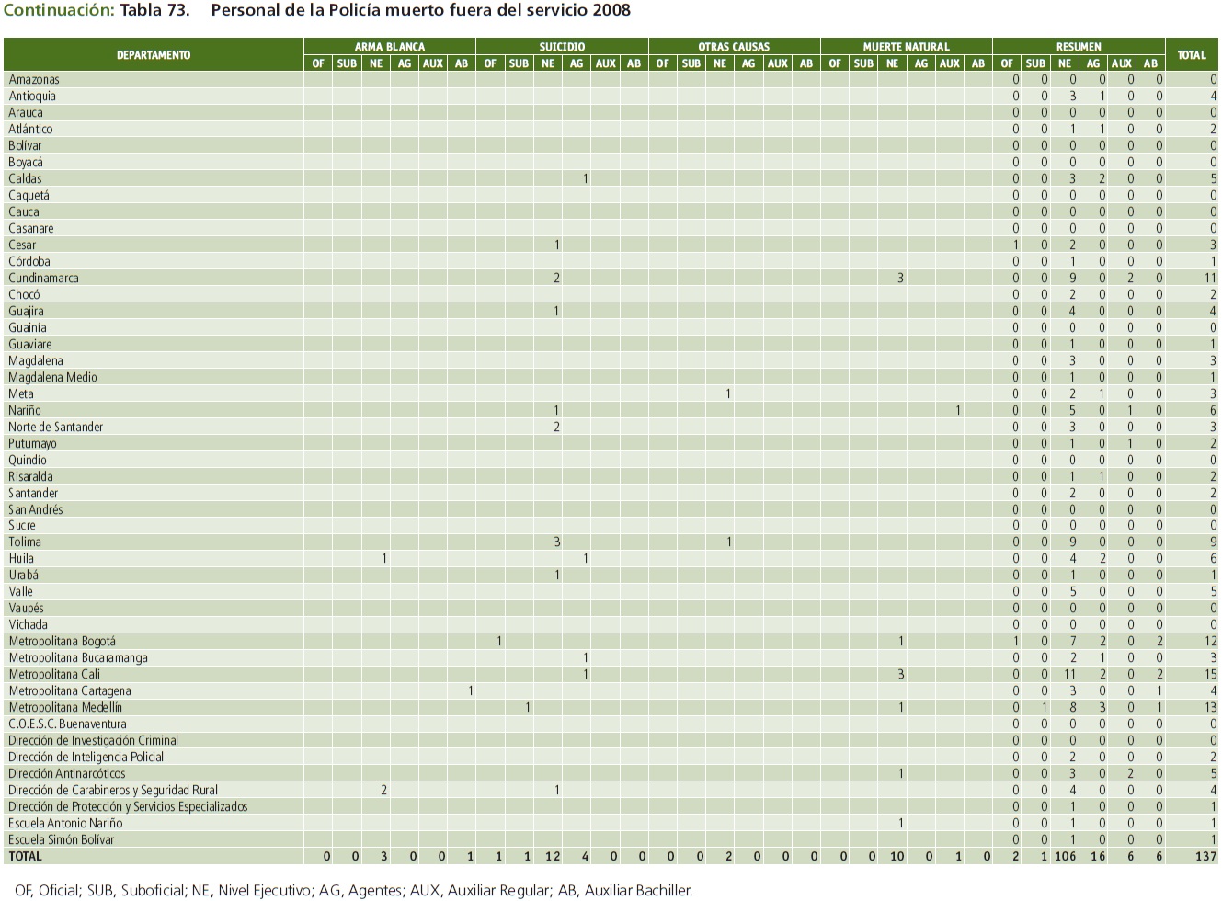Click the SUICIDIO group header
The width and height of the screenshot is (1222, 901).
(561, 46)
